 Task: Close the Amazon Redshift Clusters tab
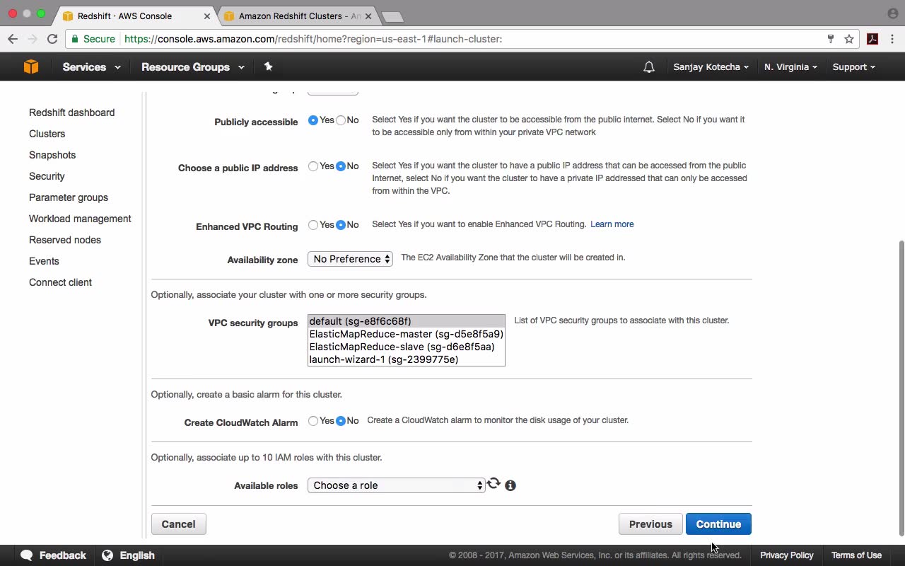[x=368, y=16]
